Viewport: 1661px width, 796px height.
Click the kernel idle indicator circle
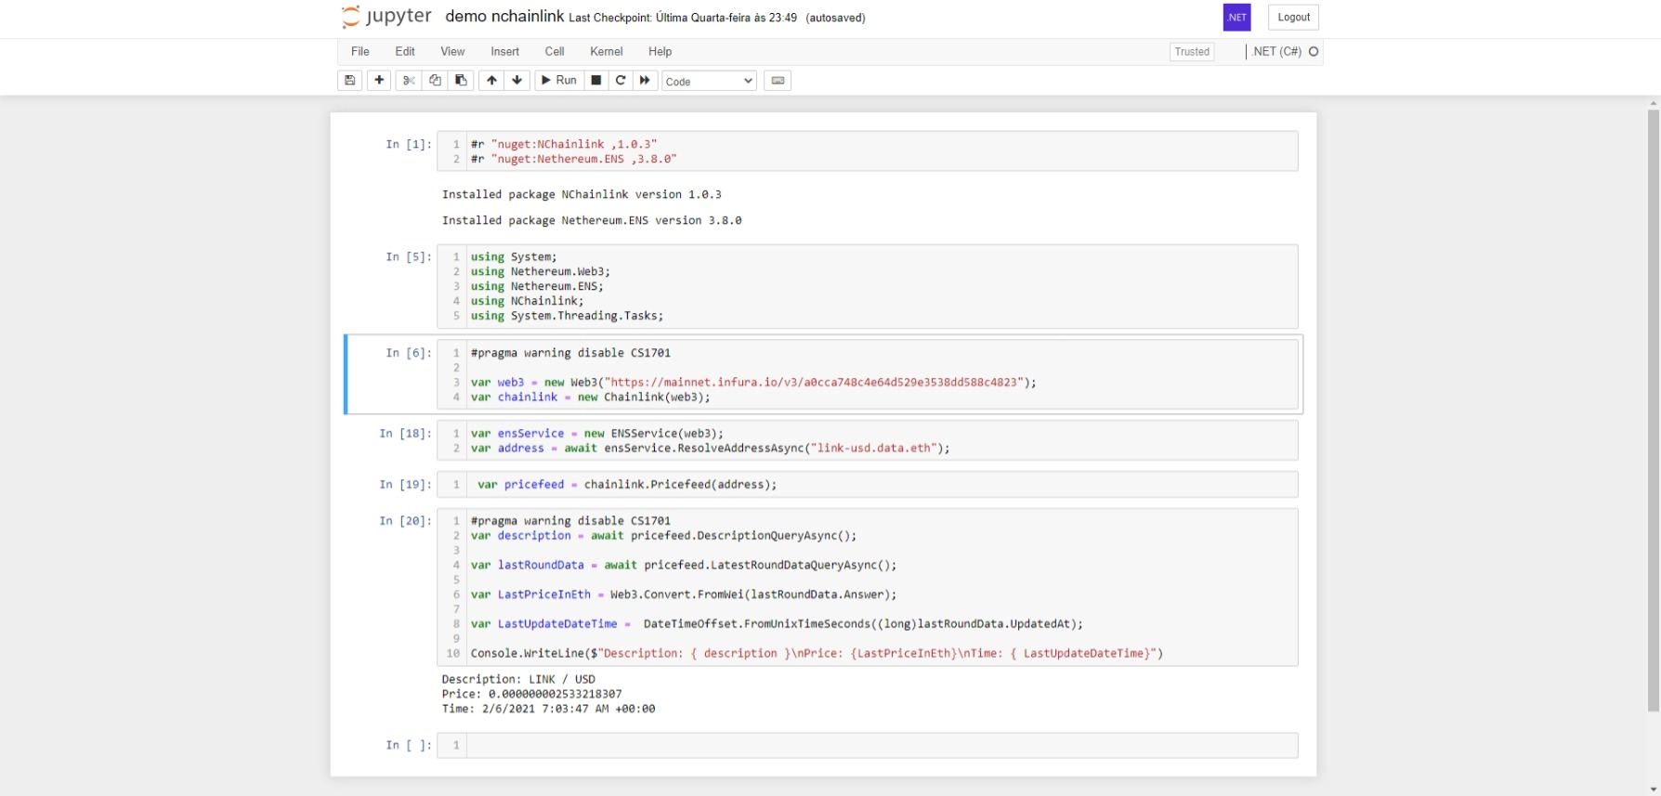tap(1314, 52)
